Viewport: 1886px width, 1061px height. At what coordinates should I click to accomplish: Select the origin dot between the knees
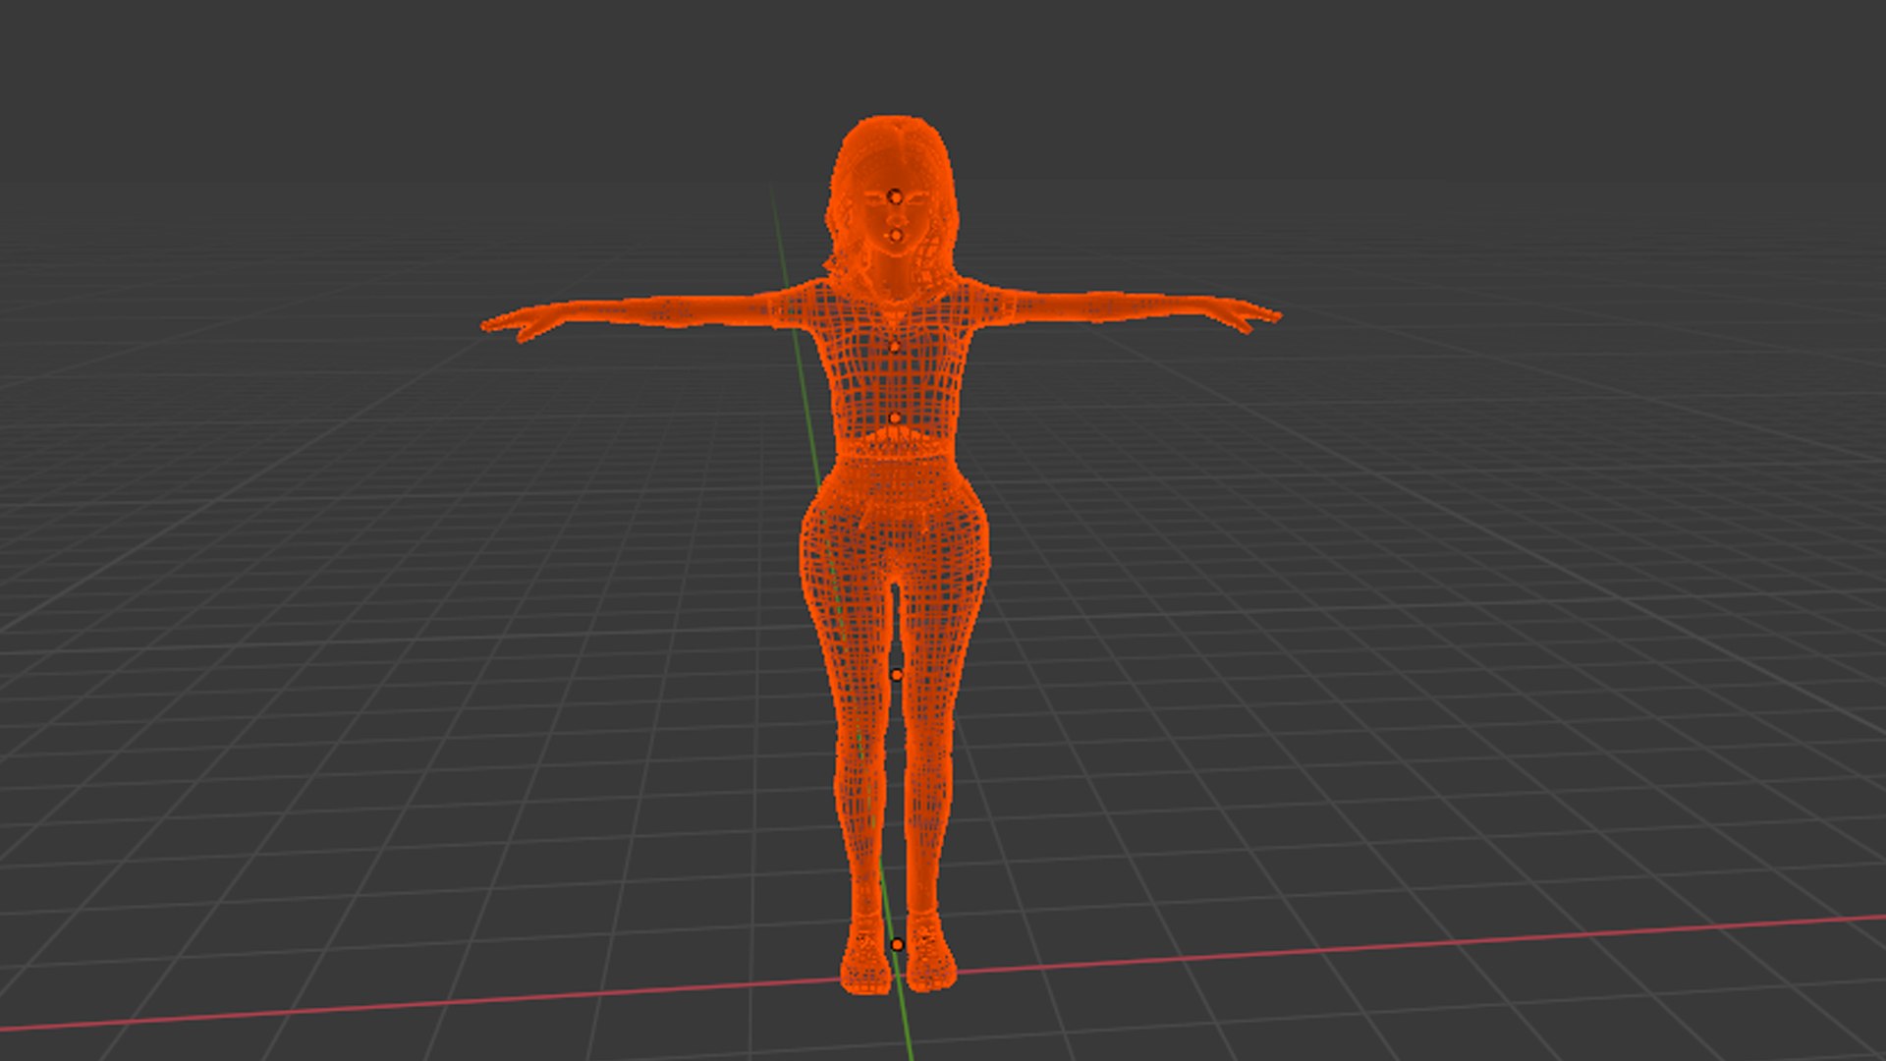point(896,675)
